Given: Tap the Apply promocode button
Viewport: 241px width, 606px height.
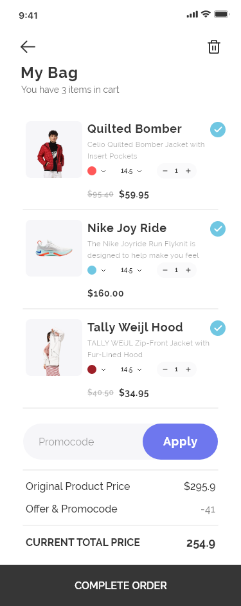Looking at the screenshot, I should [180, 442].
